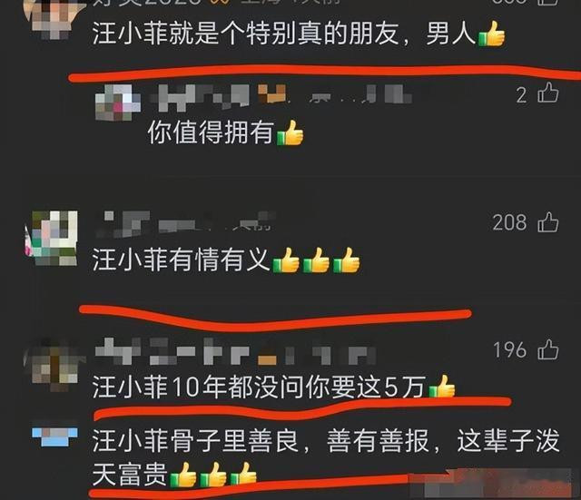The image size is (581, 500).
Task: Tap the thumbs-up icon beside 208
Action: (548, 222)
